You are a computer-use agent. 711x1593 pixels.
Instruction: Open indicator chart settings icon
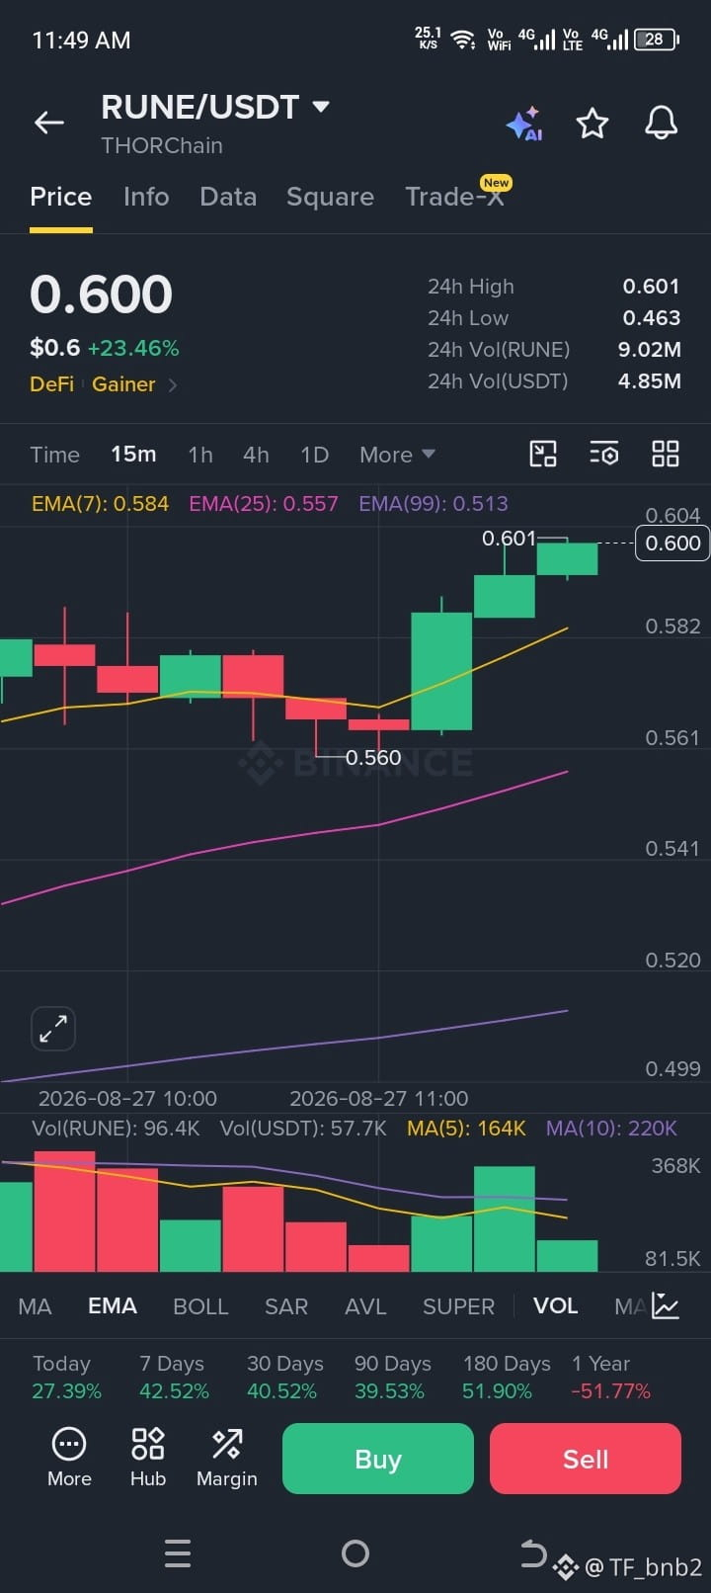pos(666,1306)
